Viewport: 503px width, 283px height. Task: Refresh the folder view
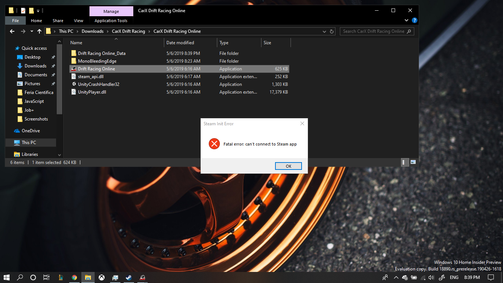332,31
